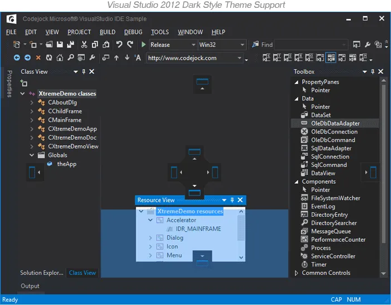Click the blue Forward navigation arrow
Screen dimensions: 391x305
[27, 58]
